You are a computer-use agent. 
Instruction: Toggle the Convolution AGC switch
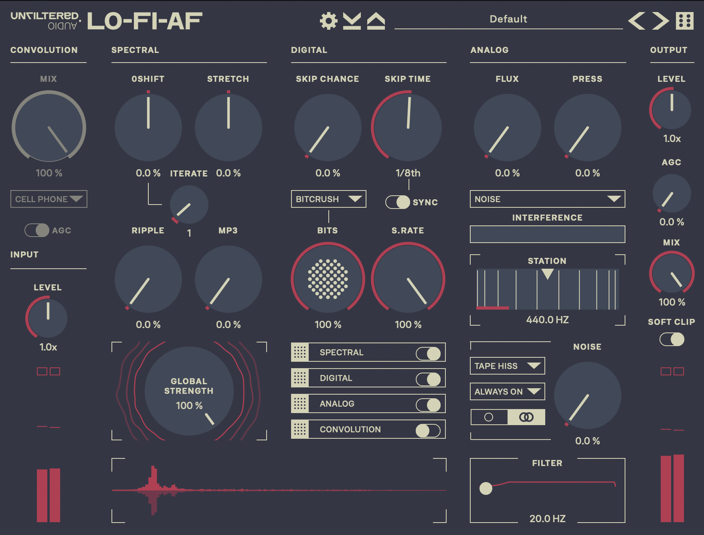tap(37, 230)
